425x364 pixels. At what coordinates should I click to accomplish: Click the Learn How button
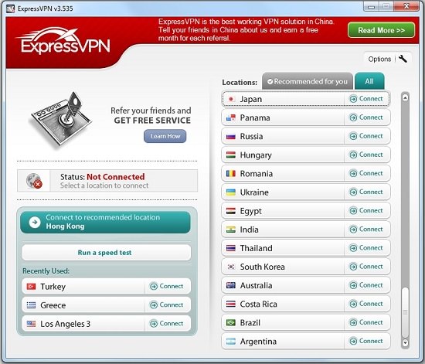pyautogui.click(x=165, y=136)
